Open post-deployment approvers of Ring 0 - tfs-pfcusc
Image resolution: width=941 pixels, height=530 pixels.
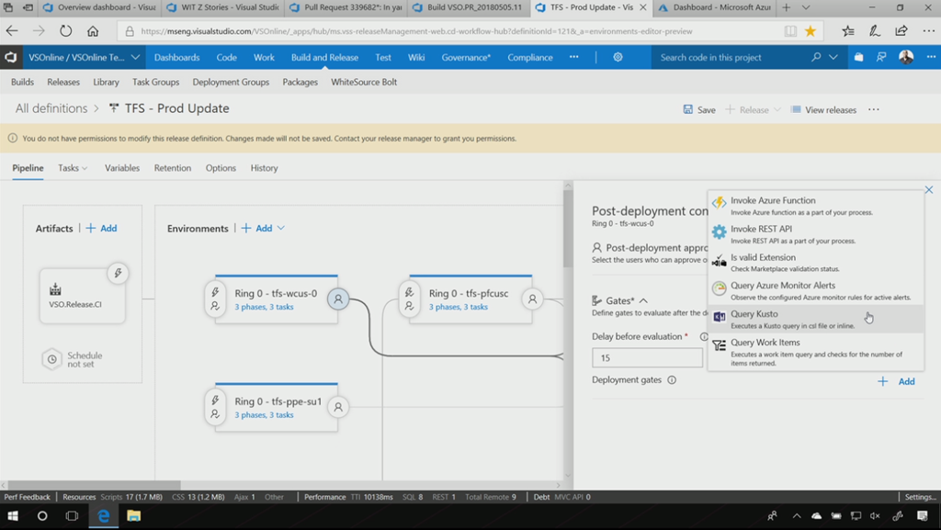pyautogui.click(x=532, y=299)
